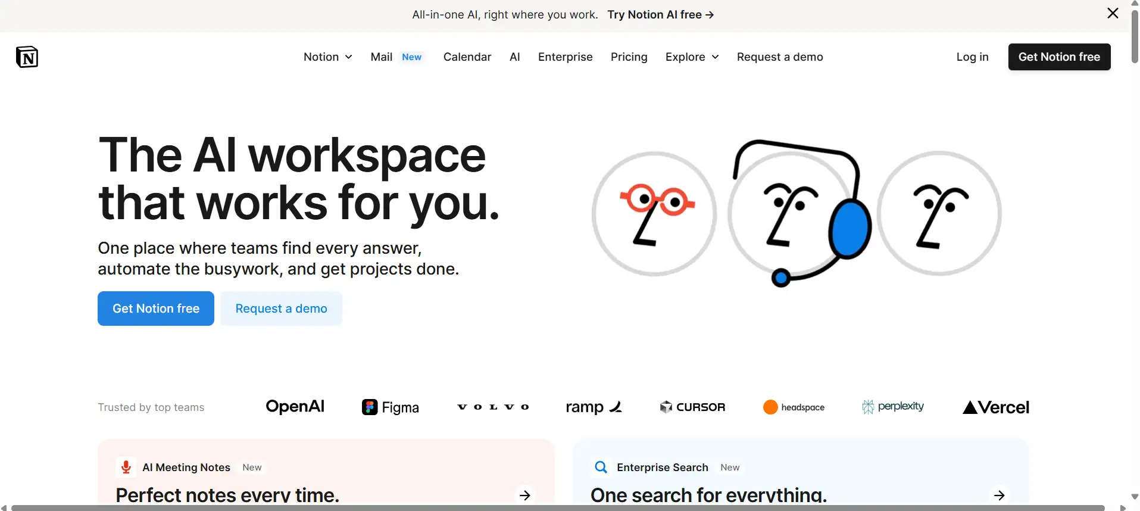Click 'The AI workspace that works for you.' headline
This screenshot has width=1140, height=511.
pyautogui.click(x=299, y=179)
